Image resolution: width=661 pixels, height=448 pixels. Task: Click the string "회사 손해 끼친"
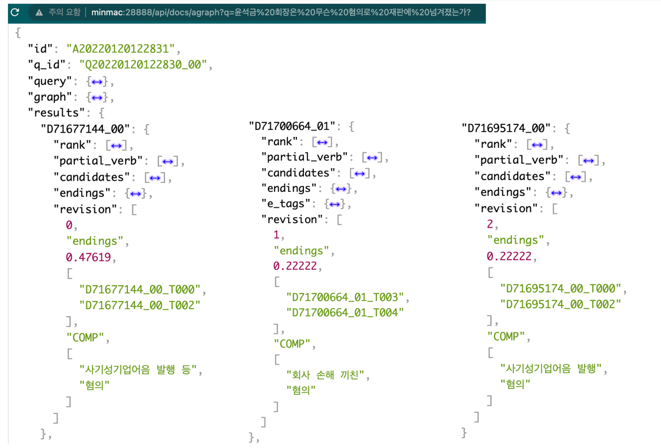pyautogui.click(x=325, y=375)
